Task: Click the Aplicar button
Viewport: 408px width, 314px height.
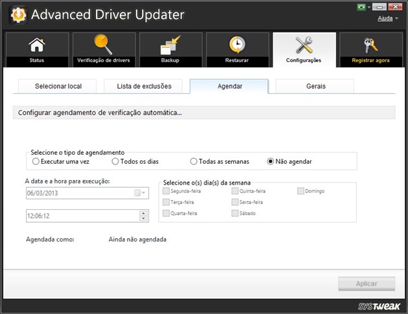Action: pos(367,284)
